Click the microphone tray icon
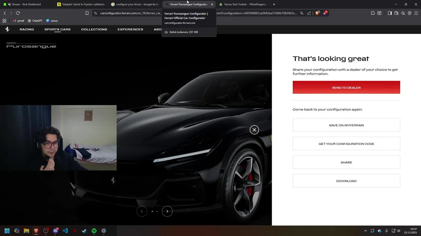421x236 pixels. click(x=386, y=231)
